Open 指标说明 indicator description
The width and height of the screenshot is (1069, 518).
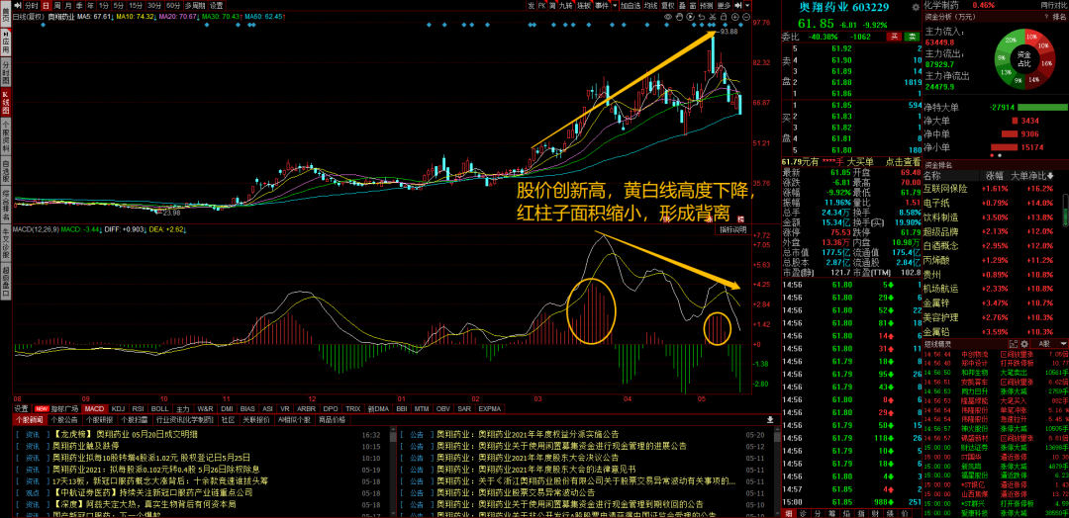[732, 230]
